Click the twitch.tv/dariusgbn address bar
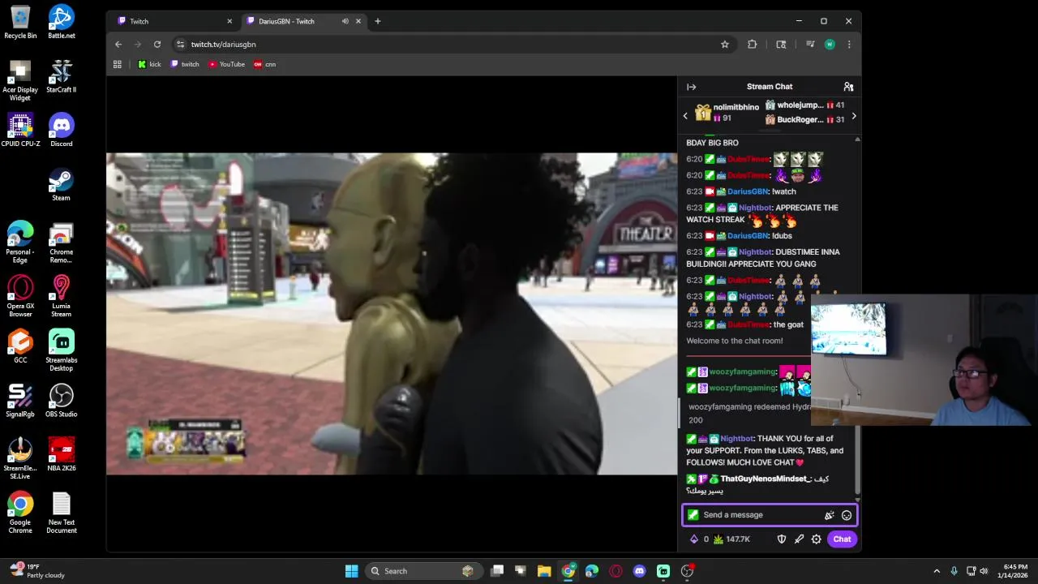This screenshot has width=1038, height=584. [x=454, y=45]
